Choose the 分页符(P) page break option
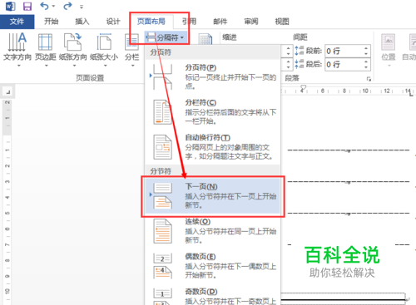Screen dimensions: 416x305 (x=212, y=76)
